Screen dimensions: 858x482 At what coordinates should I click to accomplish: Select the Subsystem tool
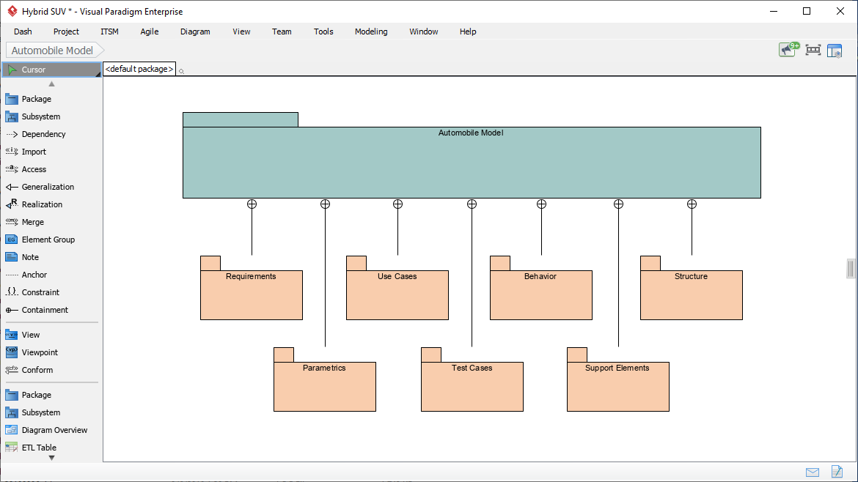pyautogui.click(x=40, y=116)
